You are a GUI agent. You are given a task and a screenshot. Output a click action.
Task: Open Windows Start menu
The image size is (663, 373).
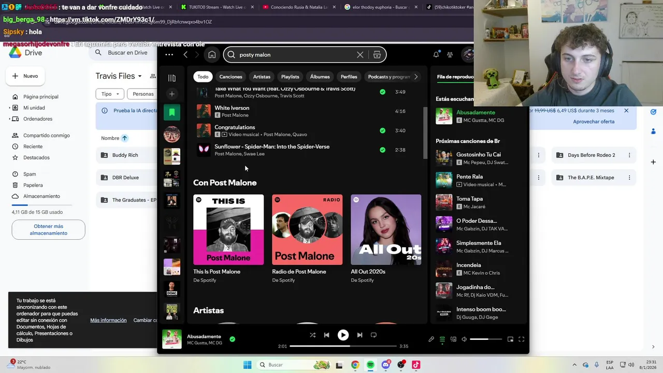[248, 365]
